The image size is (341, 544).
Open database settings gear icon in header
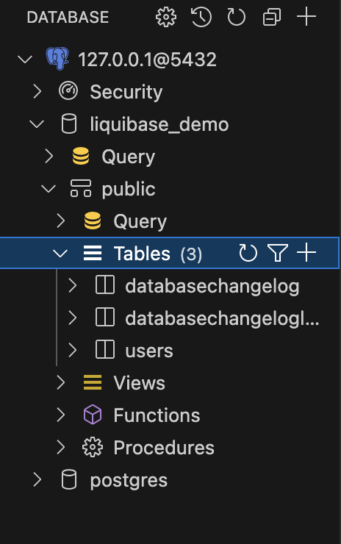tap(166, 17)
